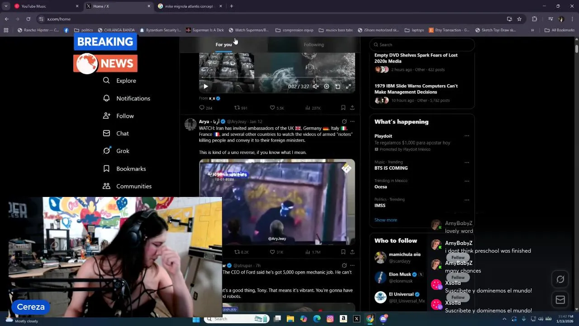Image resolution: width=579 pixels, height=326 pixels.
Task: Open Chrome tab search dropdown arrow
Action: click(6, 6)
